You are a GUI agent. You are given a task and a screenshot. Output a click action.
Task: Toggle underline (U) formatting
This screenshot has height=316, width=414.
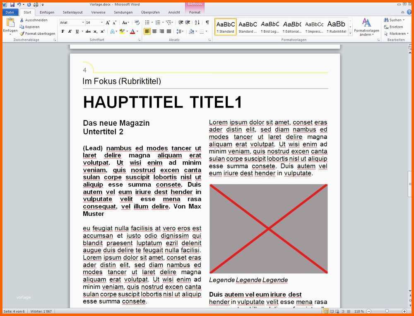pyautogui.click(x=77, y=31)
